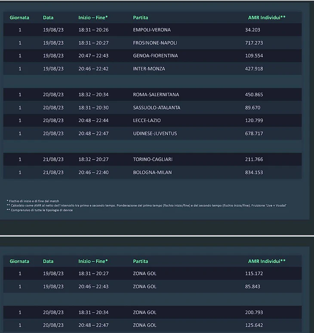The width and height of the screenshot is (314, 333).
Task: Select the 34.203 audience figure
Action: 252,30
